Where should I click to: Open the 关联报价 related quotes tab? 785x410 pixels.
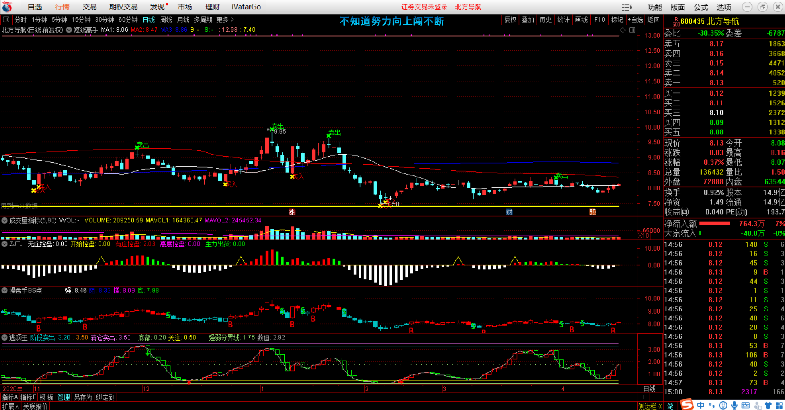(35, 406)
